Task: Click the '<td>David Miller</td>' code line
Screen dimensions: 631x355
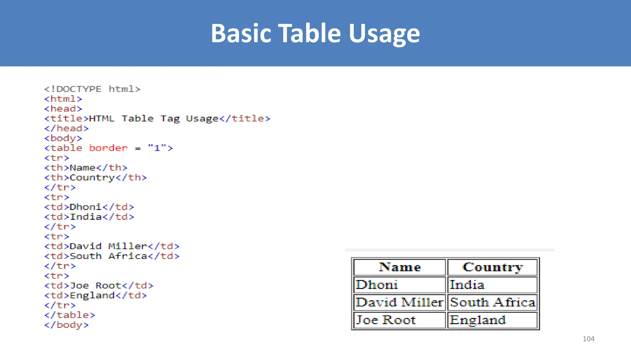Action: click(112, 246)
